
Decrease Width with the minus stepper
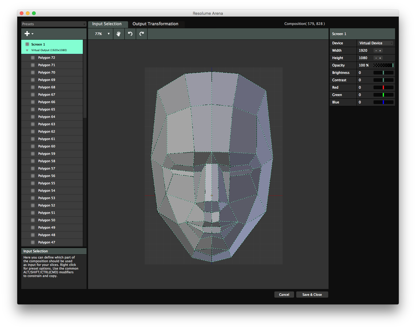[x=376, y=51]
